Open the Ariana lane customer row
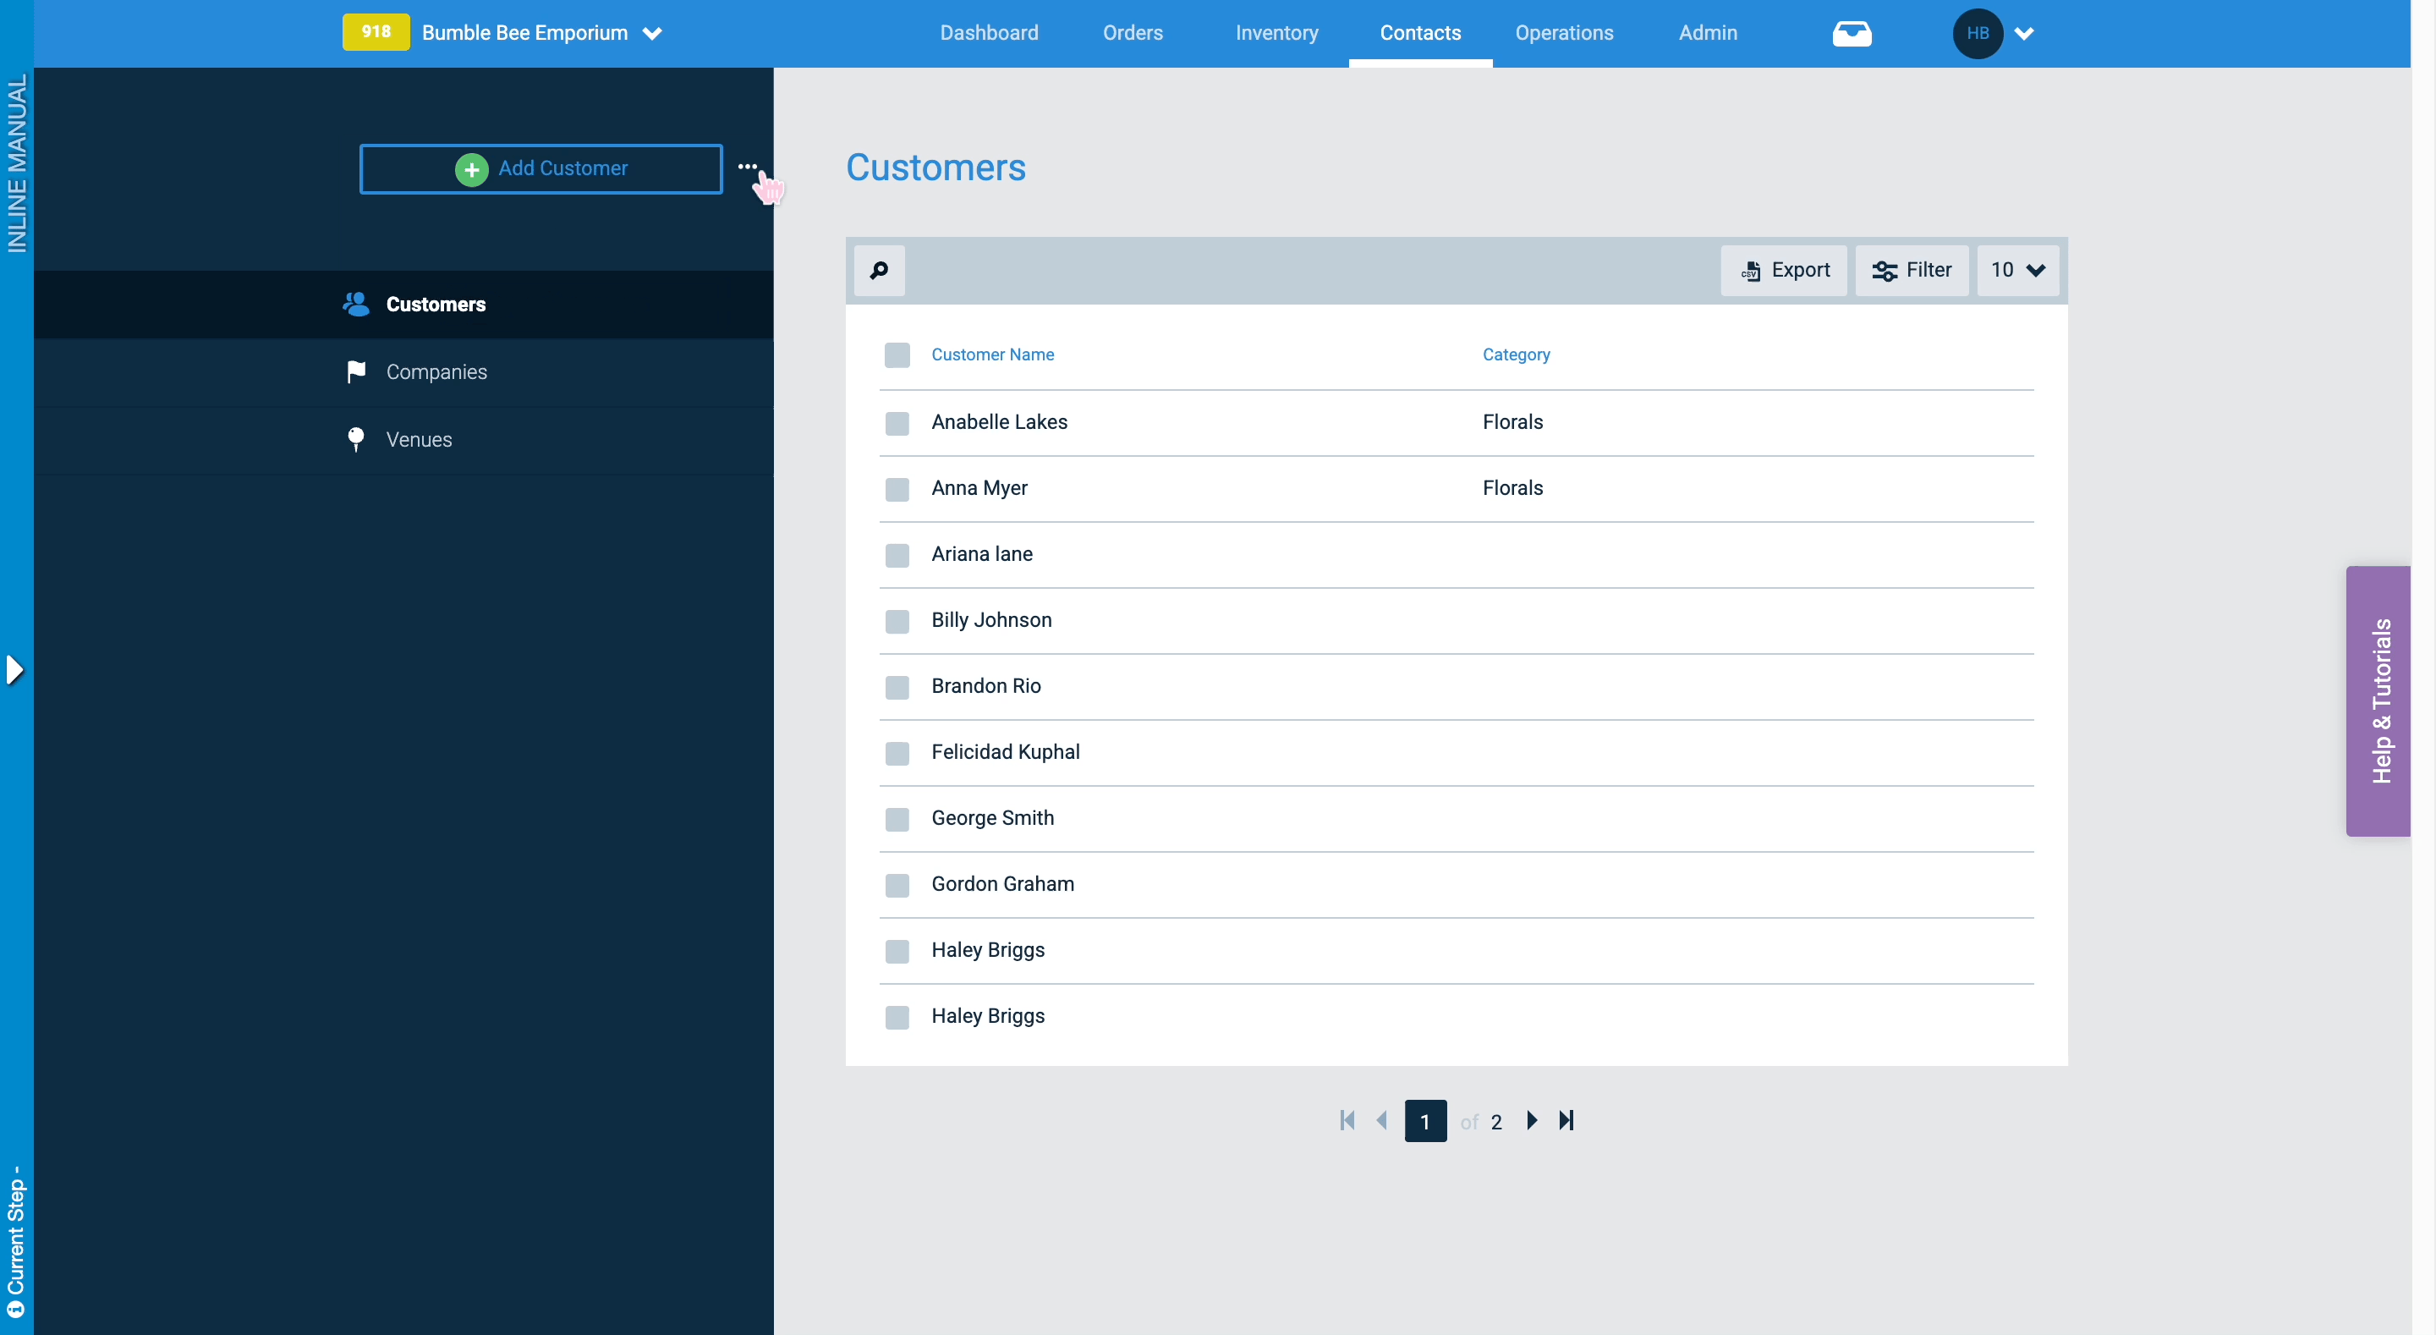Viewport: 2436px width, 1335px height. 1456,554
